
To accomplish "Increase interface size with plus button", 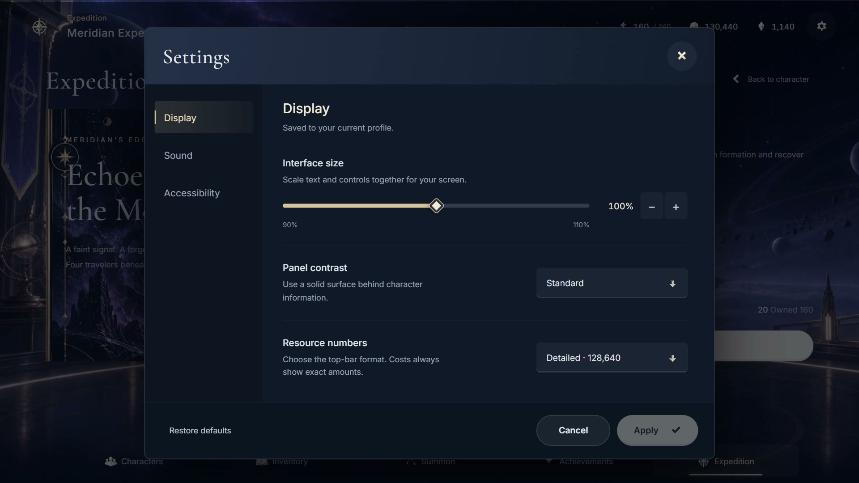I will click(x=676, y=206).
